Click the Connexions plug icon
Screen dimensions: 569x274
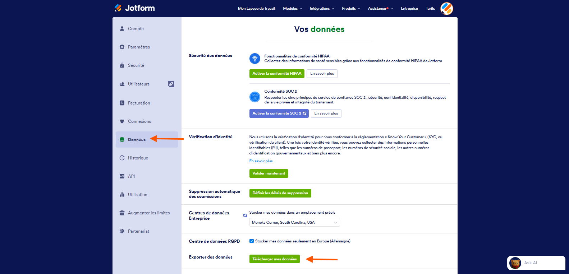[122, 121]
